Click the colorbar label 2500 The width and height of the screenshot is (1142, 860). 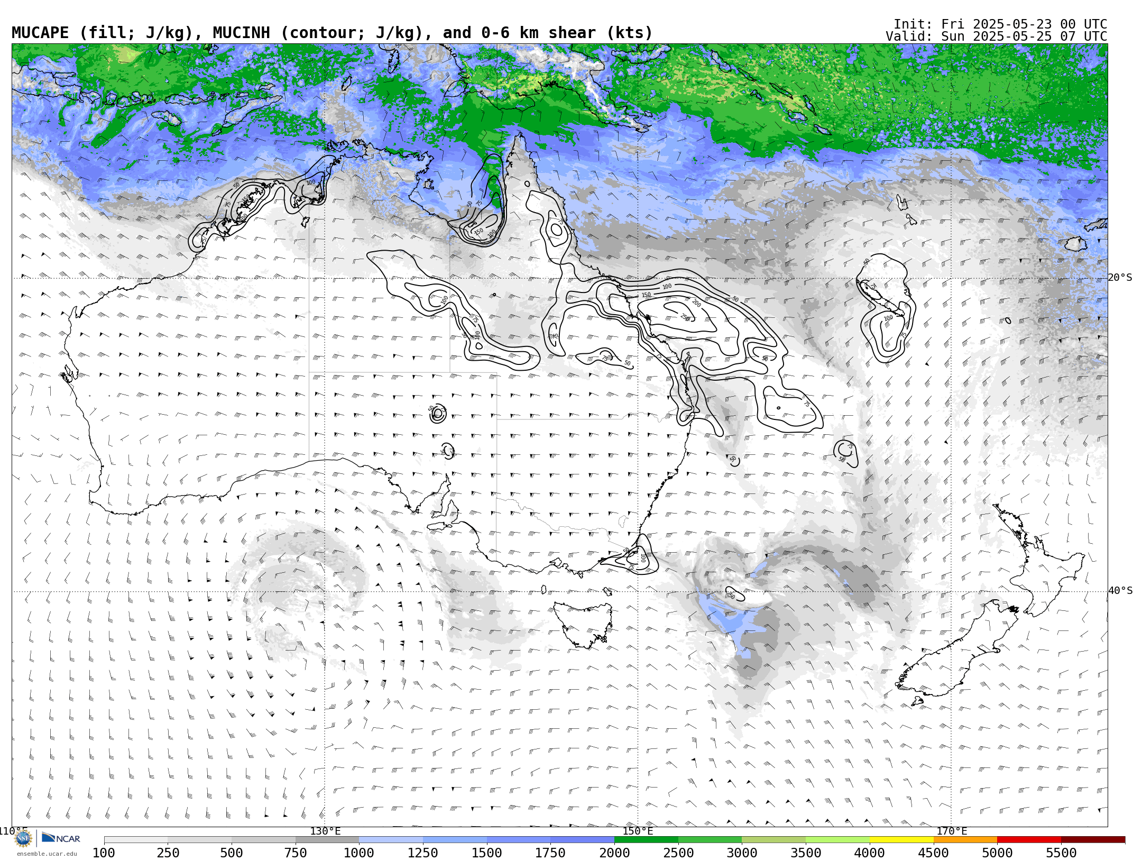pos(678,853)
